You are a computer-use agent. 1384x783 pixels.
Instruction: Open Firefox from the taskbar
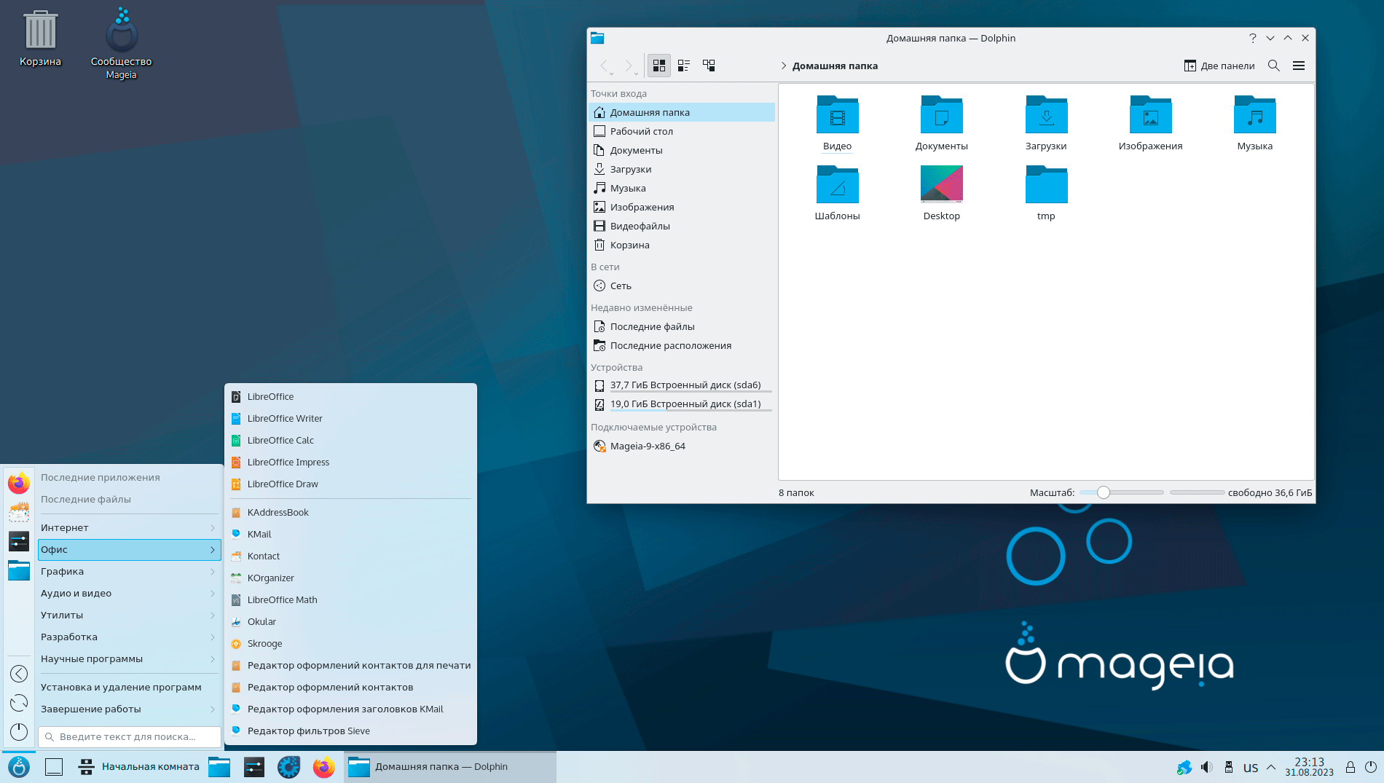click(x=323, y=767)
